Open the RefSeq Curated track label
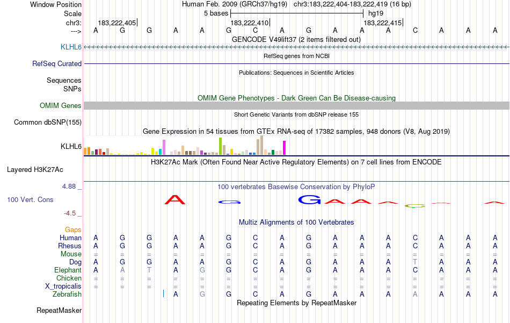This screenshot has width=510, height=323. click(56, 63)
